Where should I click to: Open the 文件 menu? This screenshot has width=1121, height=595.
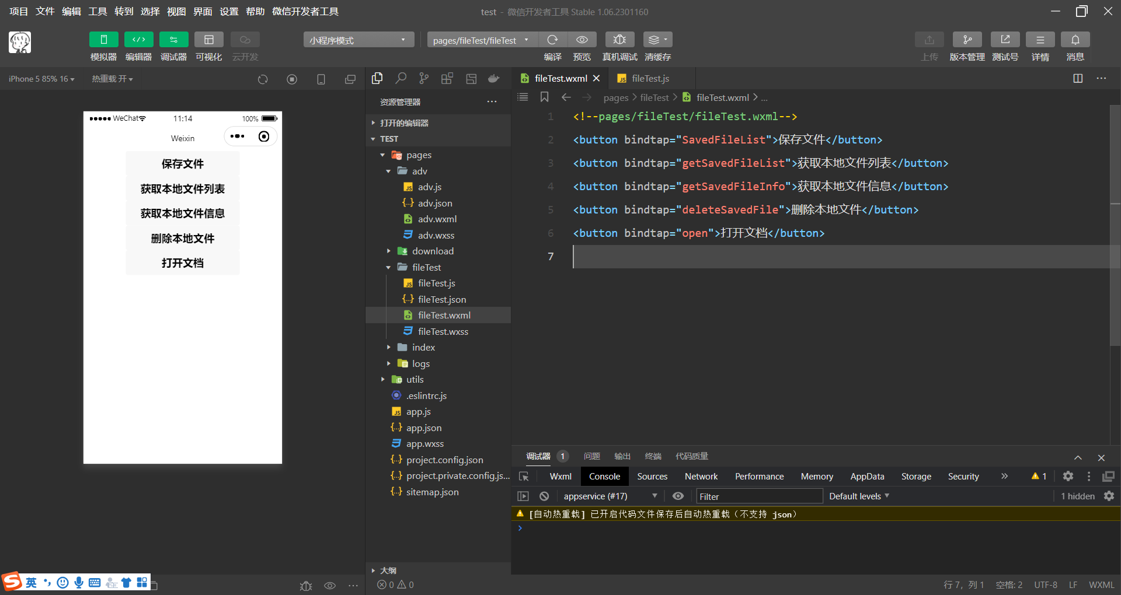(45, 11)
